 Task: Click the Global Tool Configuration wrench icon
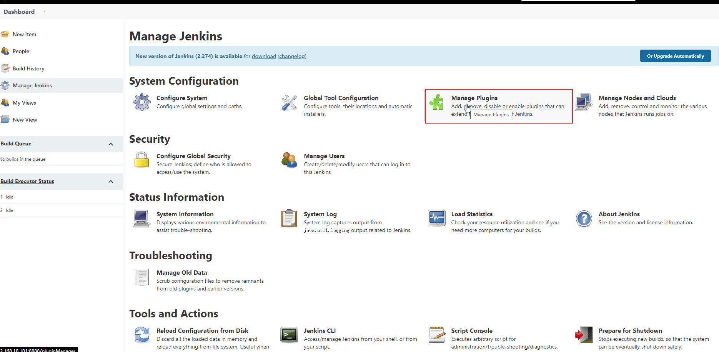[x=289, y=102]
